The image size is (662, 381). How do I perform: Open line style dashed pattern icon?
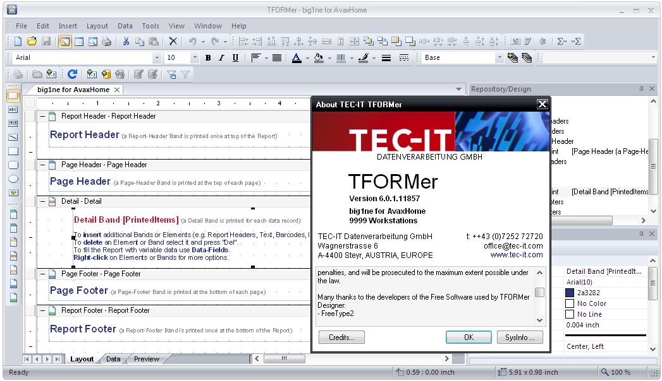pyautogui.click(x=404, y=57)
